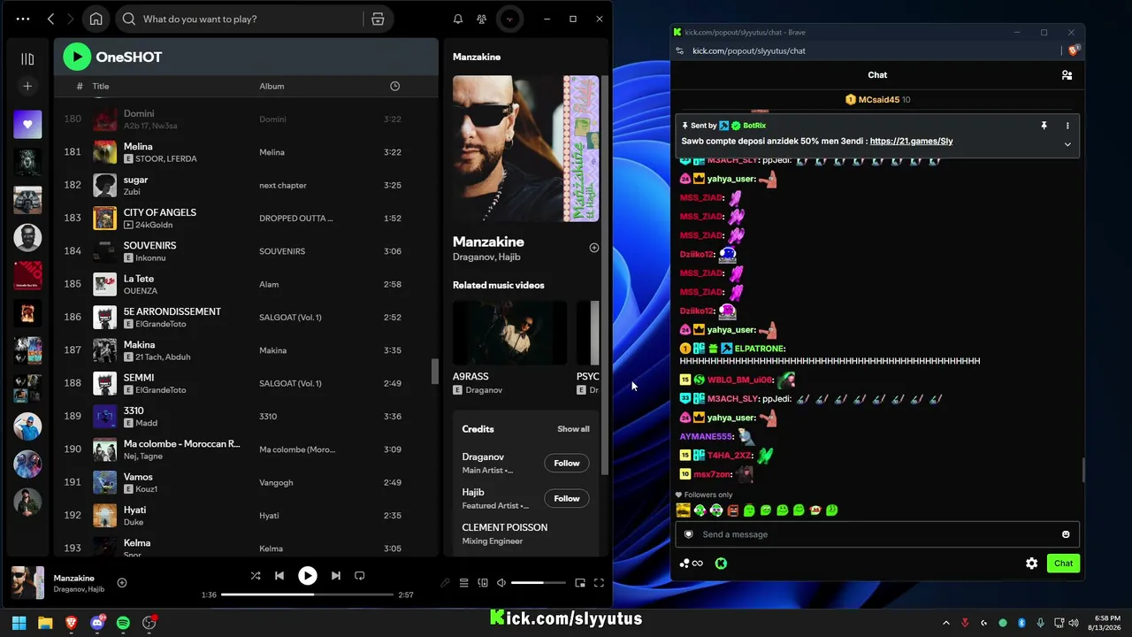Select track '3310' by Madd
Screen dimensions: 1132x637
point(245,416)
